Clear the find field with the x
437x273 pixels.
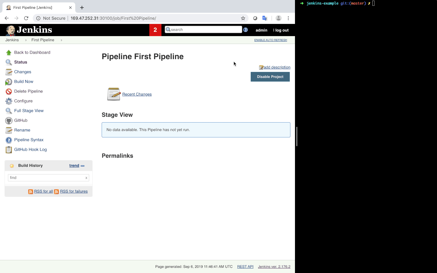coord(86,178)
